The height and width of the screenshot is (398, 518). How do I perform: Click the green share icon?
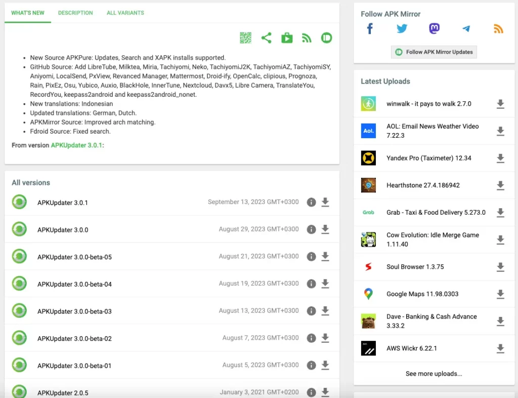266,38
